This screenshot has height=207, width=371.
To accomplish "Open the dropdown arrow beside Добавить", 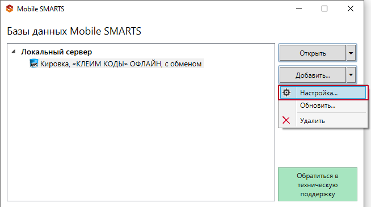I will [x=351, y=75].
